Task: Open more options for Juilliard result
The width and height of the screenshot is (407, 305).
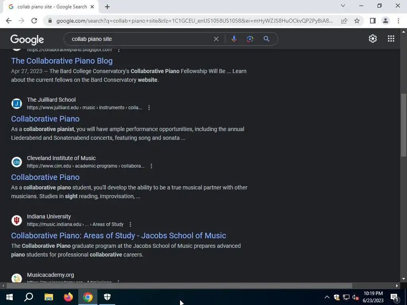Action: 149,108
